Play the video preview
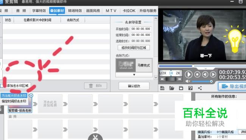 pyautogui.click(x=188, y=74)
